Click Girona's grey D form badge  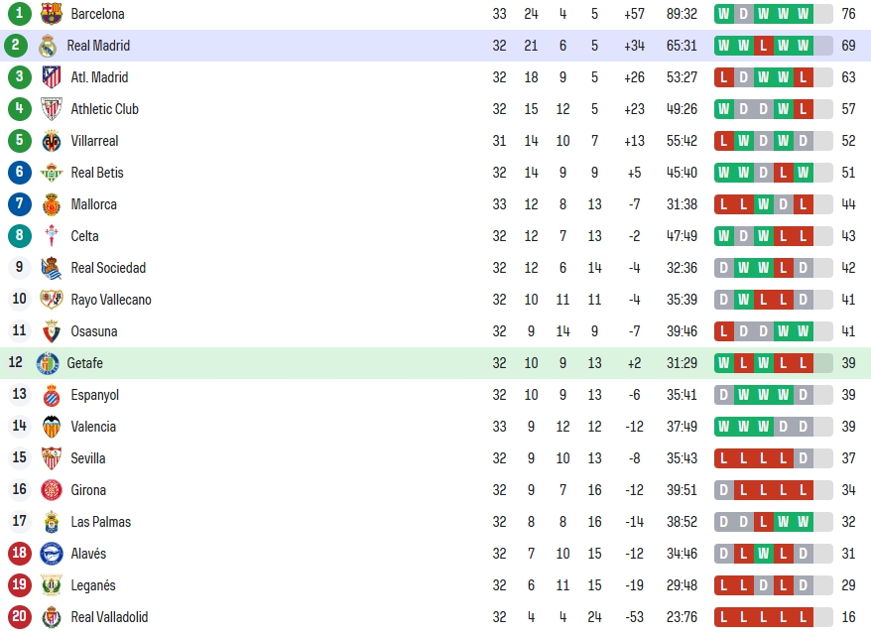724,490
